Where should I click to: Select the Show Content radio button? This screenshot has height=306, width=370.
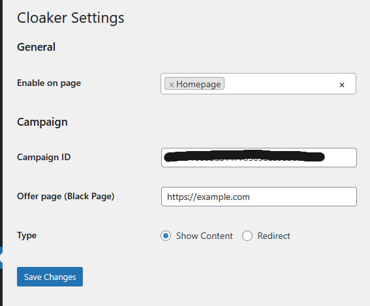click(166, 236)
